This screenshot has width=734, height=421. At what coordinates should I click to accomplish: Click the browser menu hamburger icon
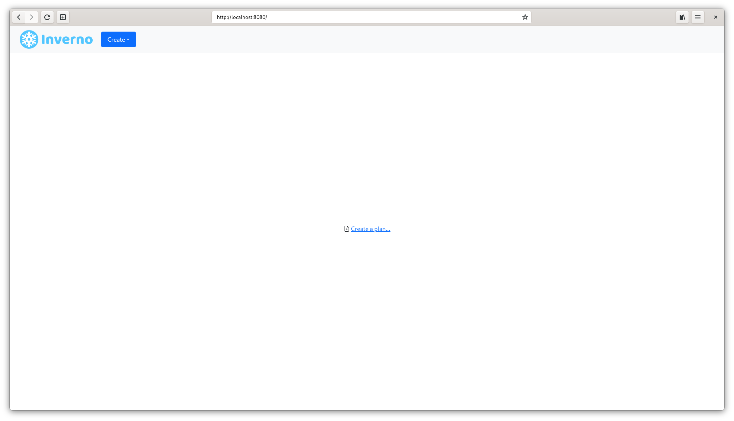click(698, 17)
